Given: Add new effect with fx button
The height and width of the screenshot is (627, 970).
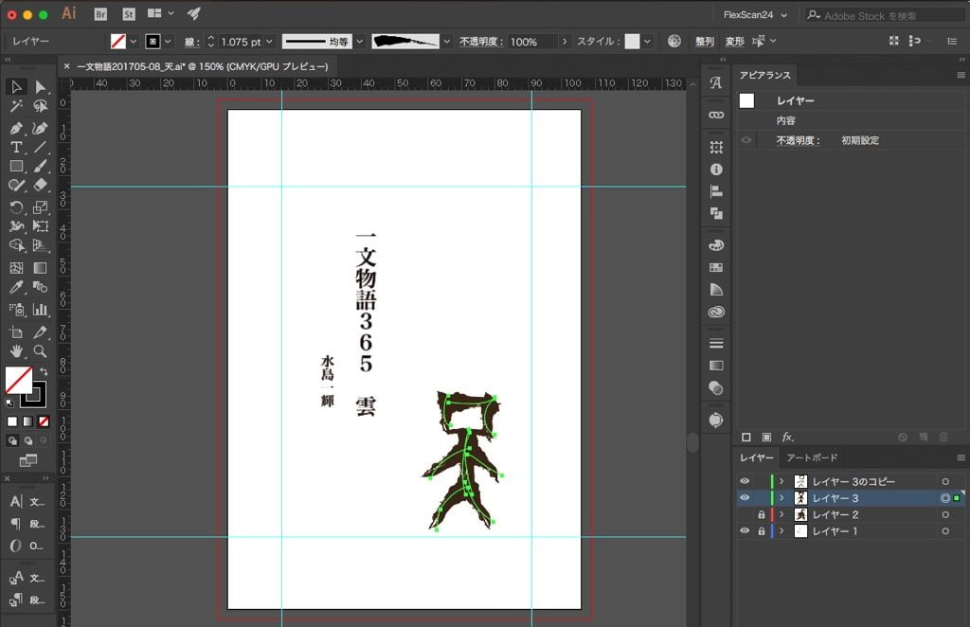Looking at the screenshot, I should [787, 438].
